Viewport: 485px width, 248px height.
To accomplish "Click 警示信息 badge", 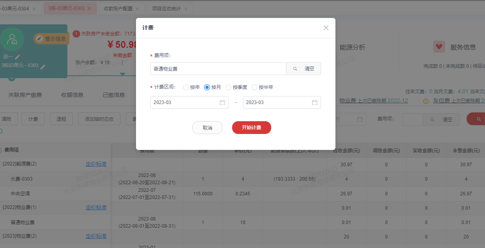I will pos(52,39).
